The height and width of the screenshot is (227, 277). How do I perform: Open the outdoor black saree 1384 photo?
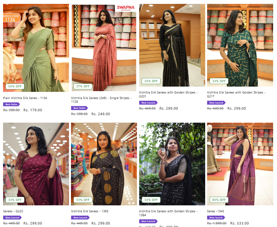pos(172,164)
